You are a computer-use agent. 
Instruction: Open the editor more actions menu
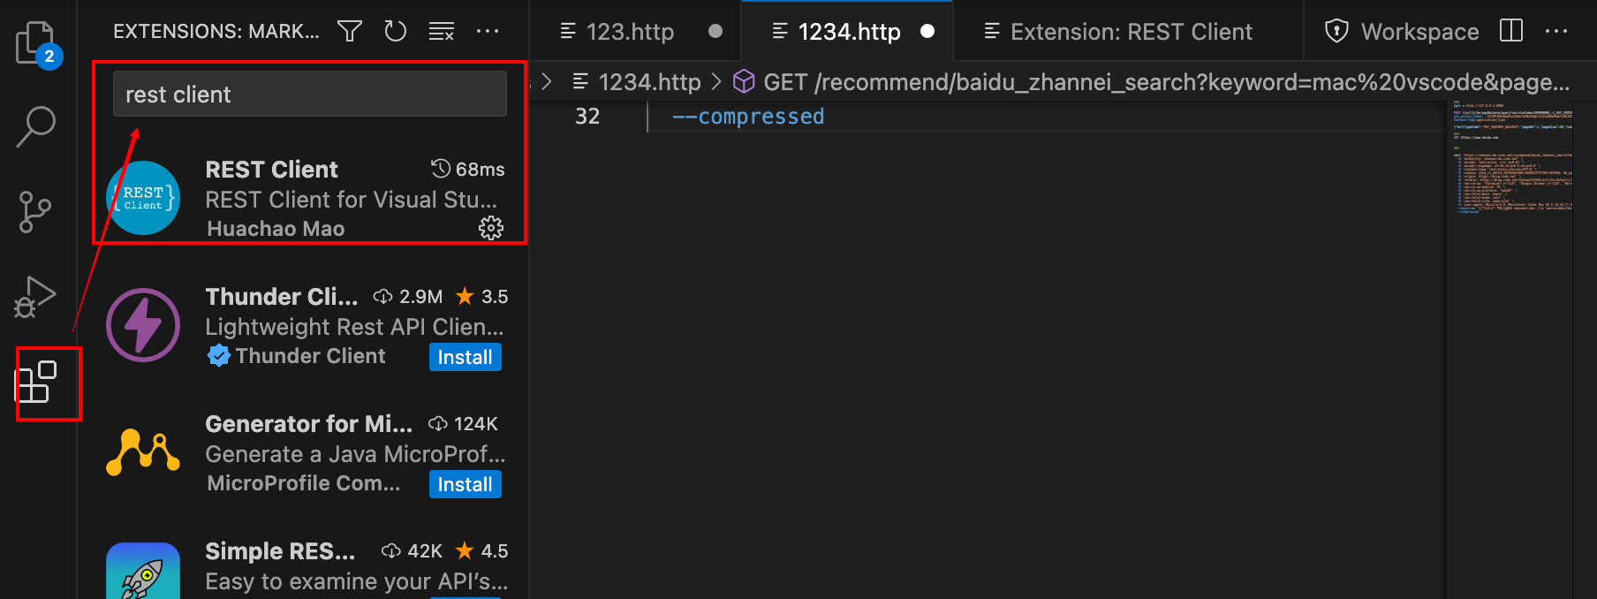[x=1557, y=31]
